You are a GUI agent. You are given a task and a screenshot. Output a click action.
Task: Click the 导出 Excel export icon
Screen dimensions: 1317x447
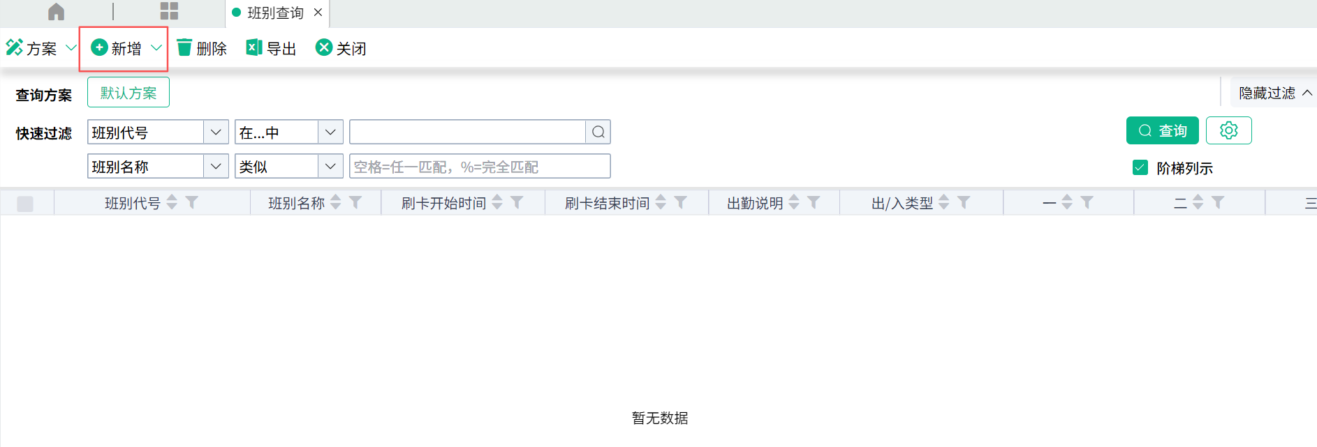click(x=253, y=47)
